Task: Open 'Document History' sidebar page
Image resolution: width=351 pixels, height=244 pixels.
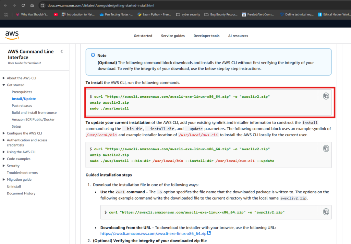Action: [x=21, y=193]
